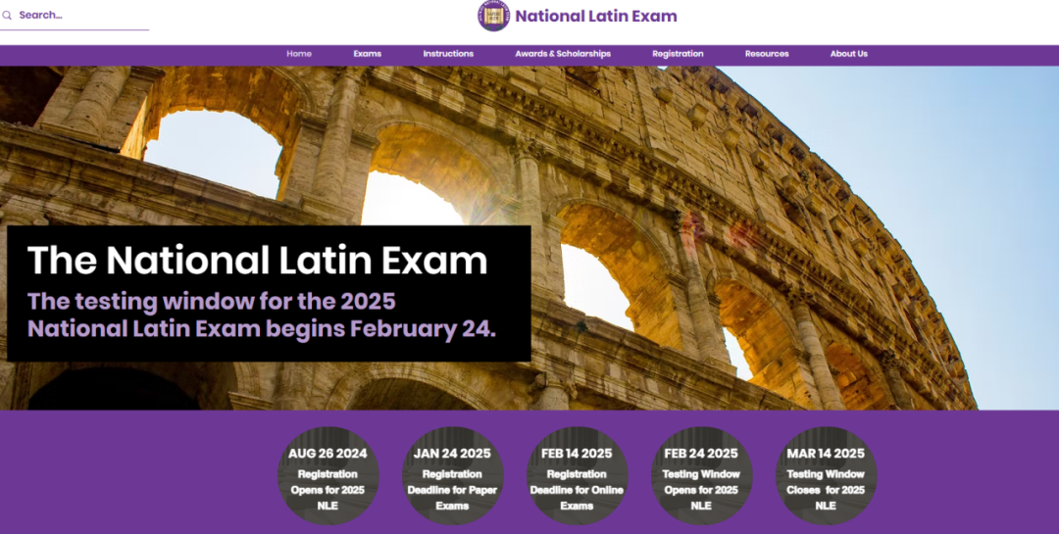Open the Registration menu

tap(678, 54)
